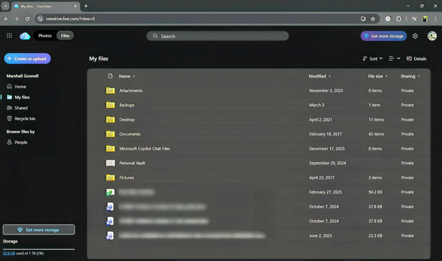Click the Backups folder icon
Viewport: 442px width, 261px height.
(110, 105)
